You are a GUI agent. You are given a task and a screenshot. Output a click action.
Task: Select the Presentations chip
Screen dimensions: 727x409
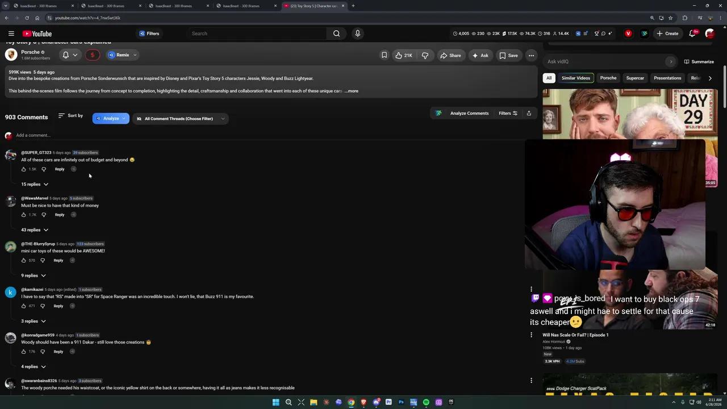coord(667,78)
